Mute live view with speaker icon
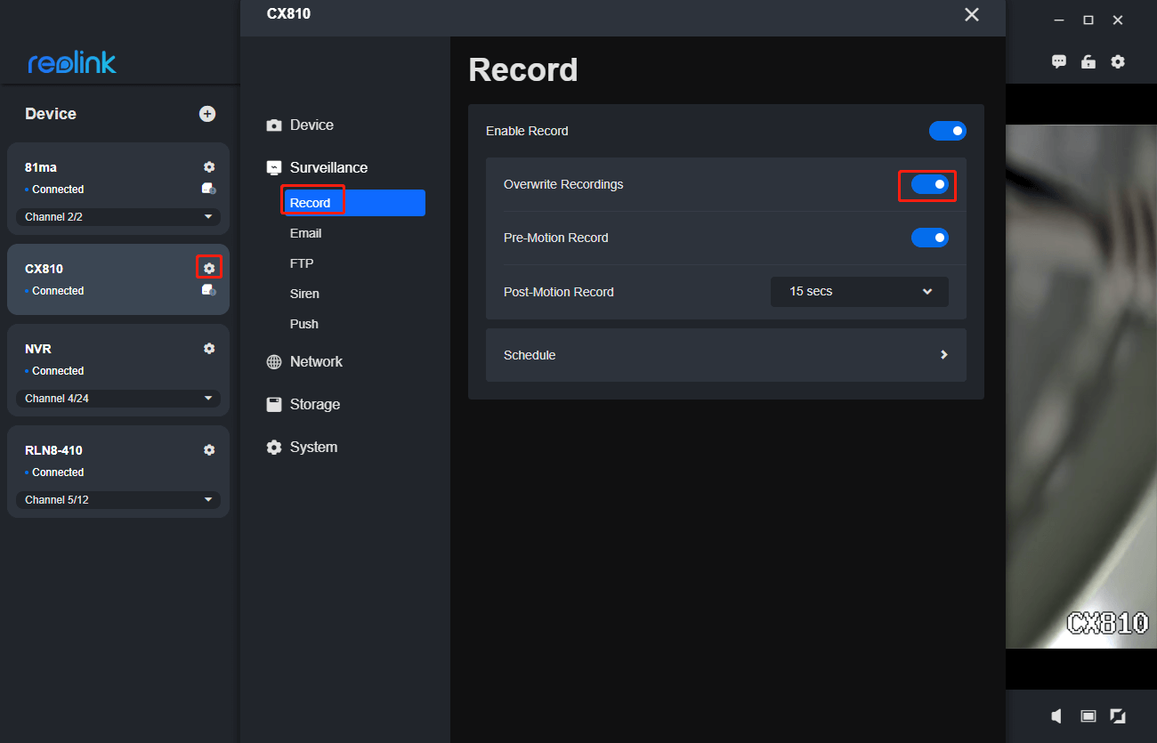The image size is (1157, 743). point(1057,715)
